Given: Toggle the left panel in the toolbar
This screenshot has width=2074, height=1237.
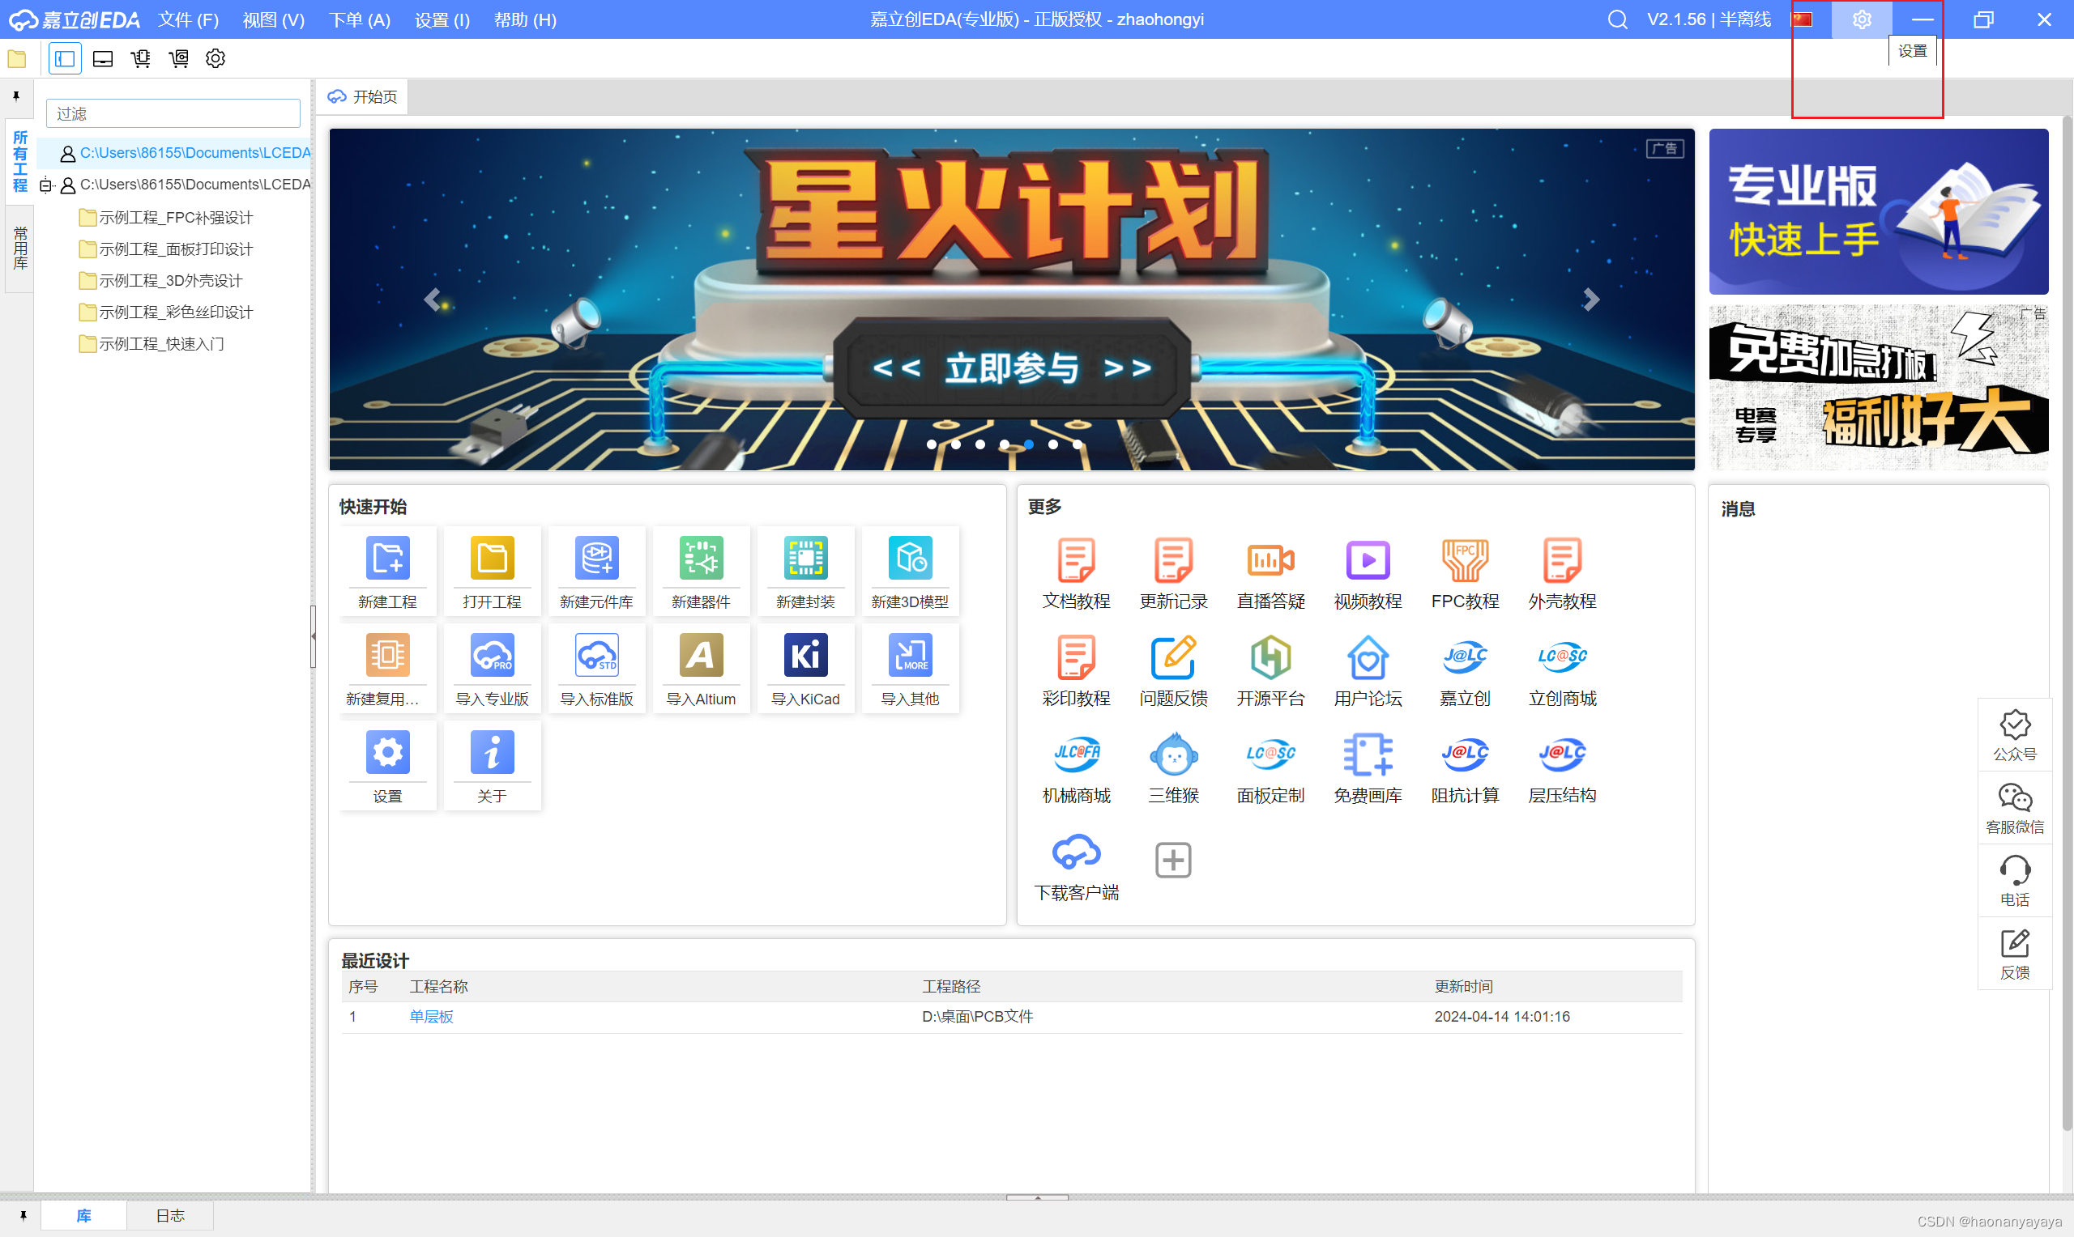Looking at the screenshot, I should point(65,58).
